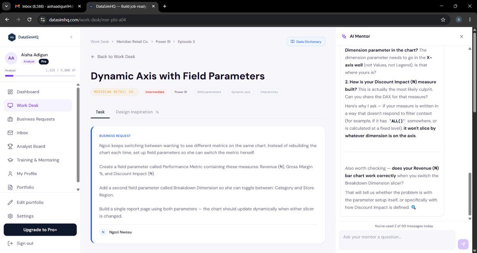This screenshot has width=477, height=253.
Task: Click the MERIDIAN RETAIL CO. tag
Action: 114,92
